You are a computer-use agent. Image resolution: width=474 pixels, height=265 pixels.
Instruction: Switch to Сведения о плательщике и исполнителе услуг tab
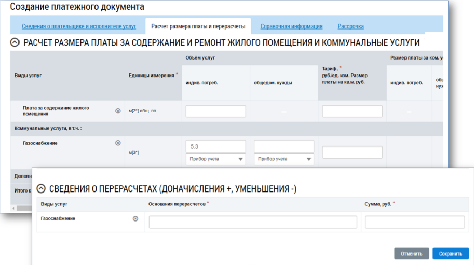[79, 26]
